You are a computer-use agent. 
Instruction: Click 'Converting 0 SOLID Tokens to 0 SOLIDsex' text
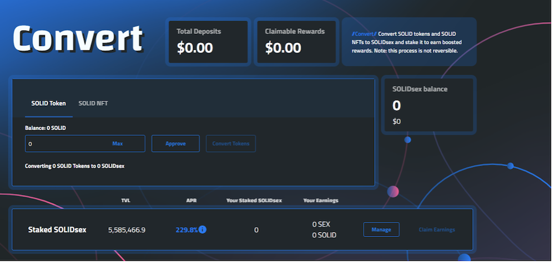75,166
